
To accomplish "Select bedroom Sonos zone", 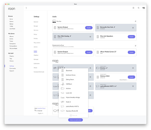I will pos(73,75).
